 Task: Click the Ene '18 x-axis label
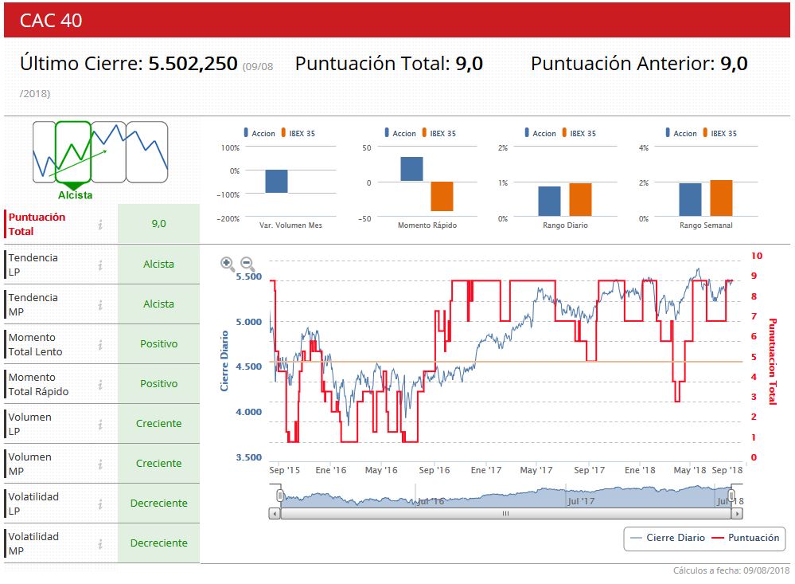(x=640, y=470)
